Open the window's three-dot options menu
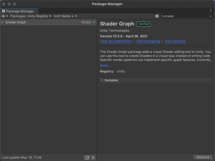215x161 pixels. [x=211, y=10]
